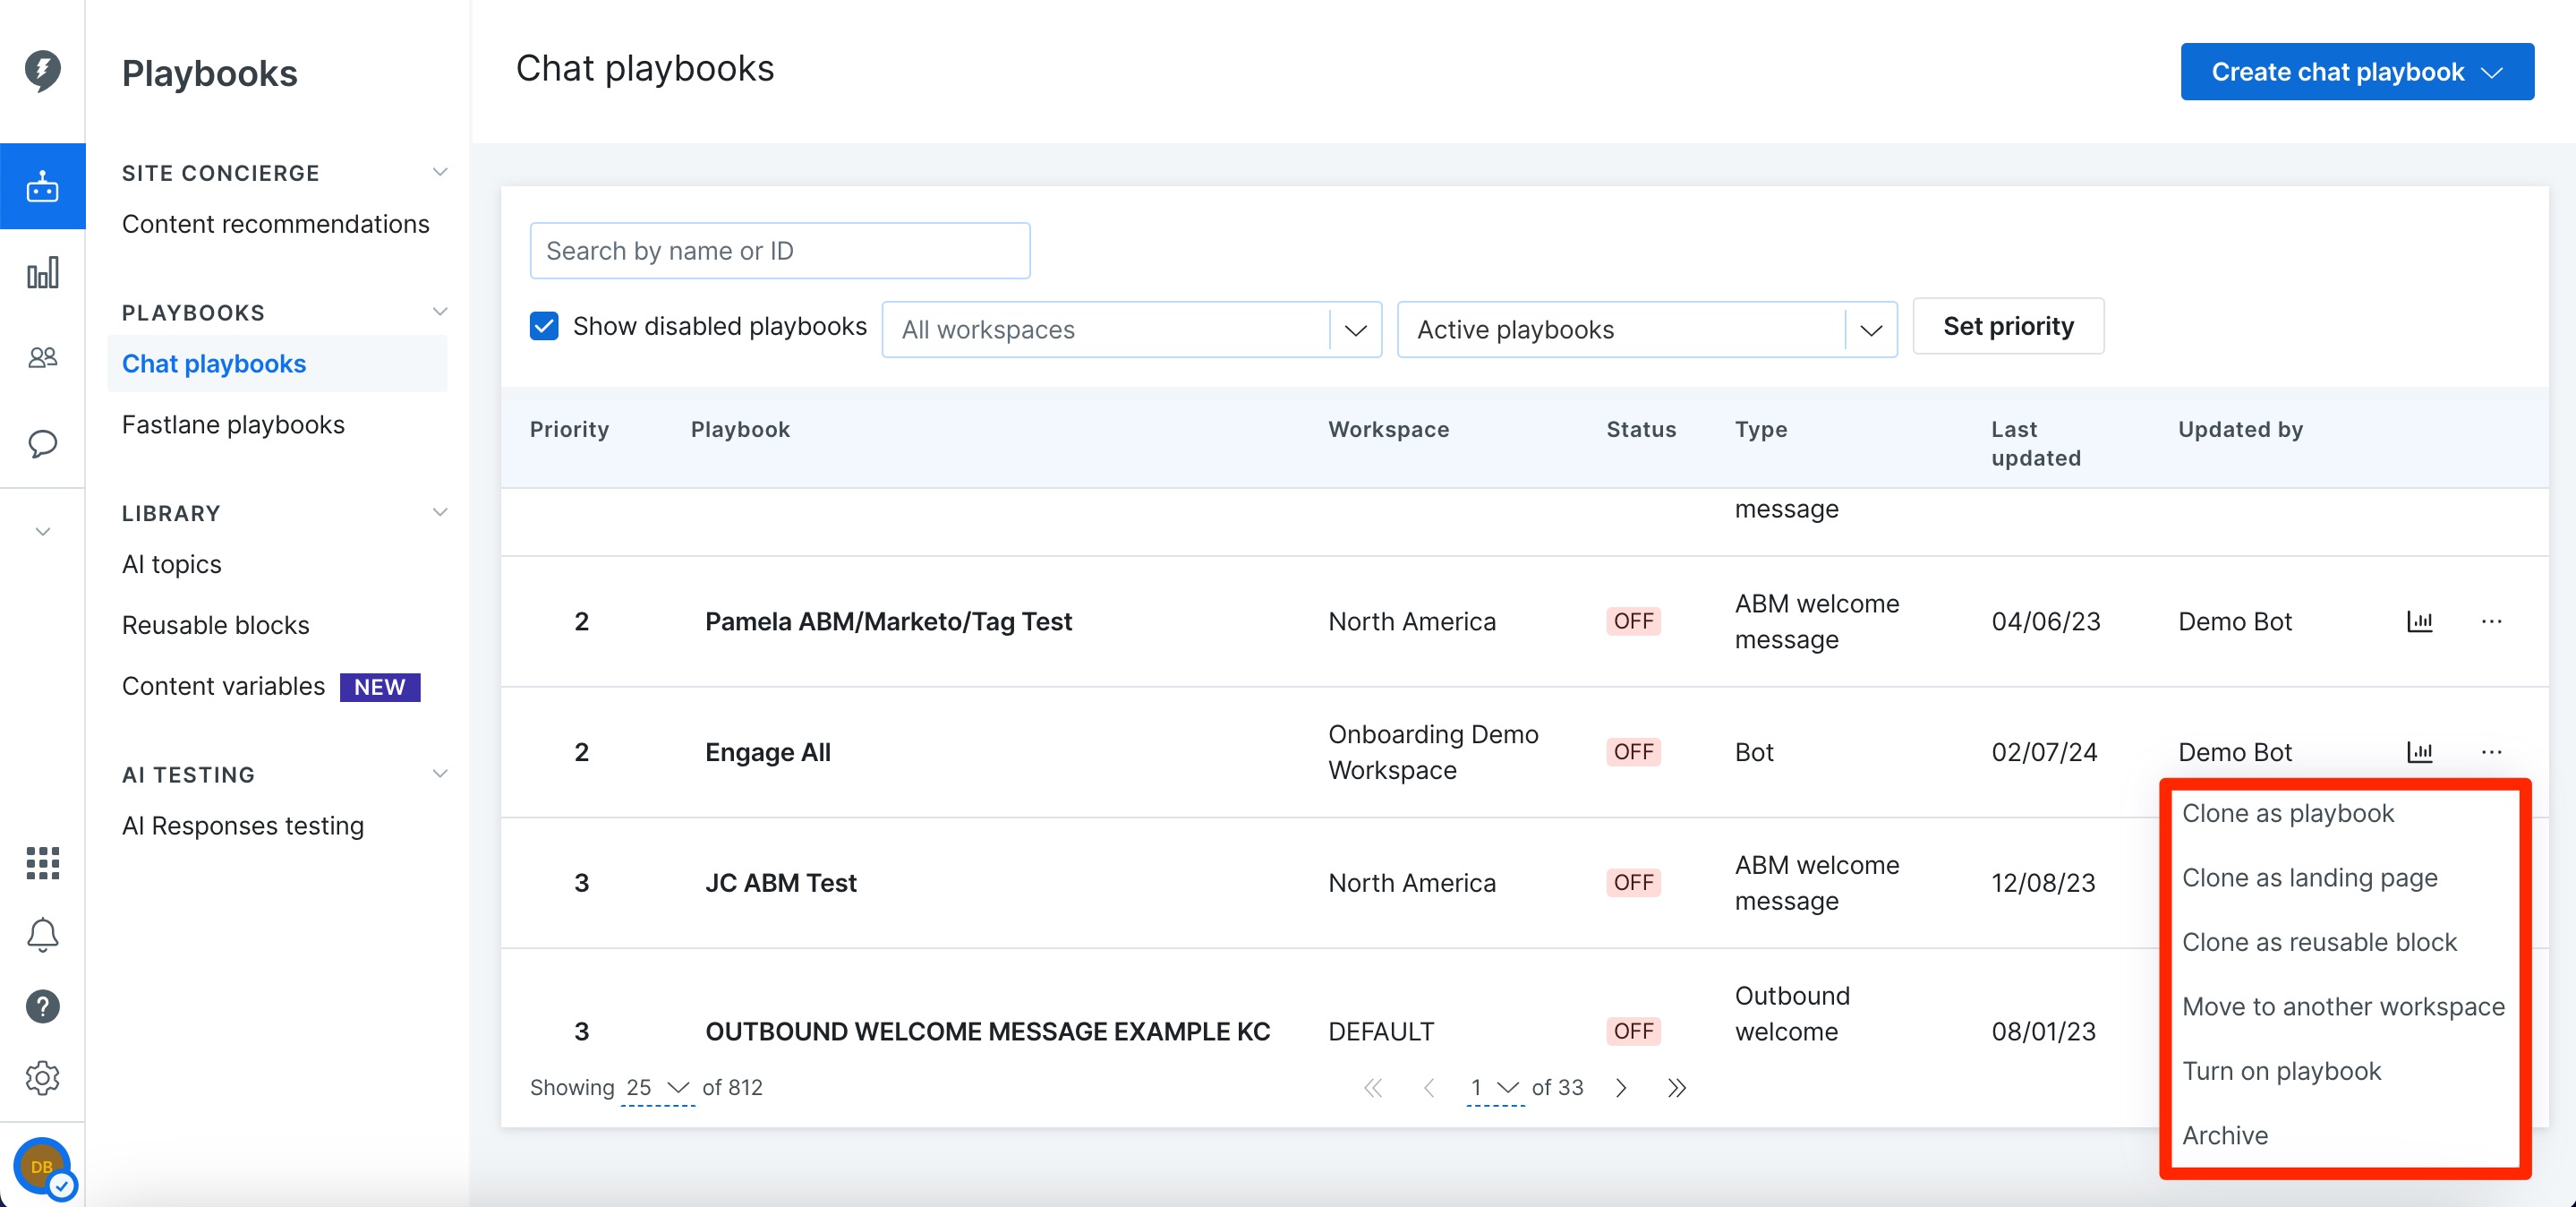Viewport: 2576px width, 1207px height.
Task: Go to the previous page arrow
Action: pos(1429,1088)
